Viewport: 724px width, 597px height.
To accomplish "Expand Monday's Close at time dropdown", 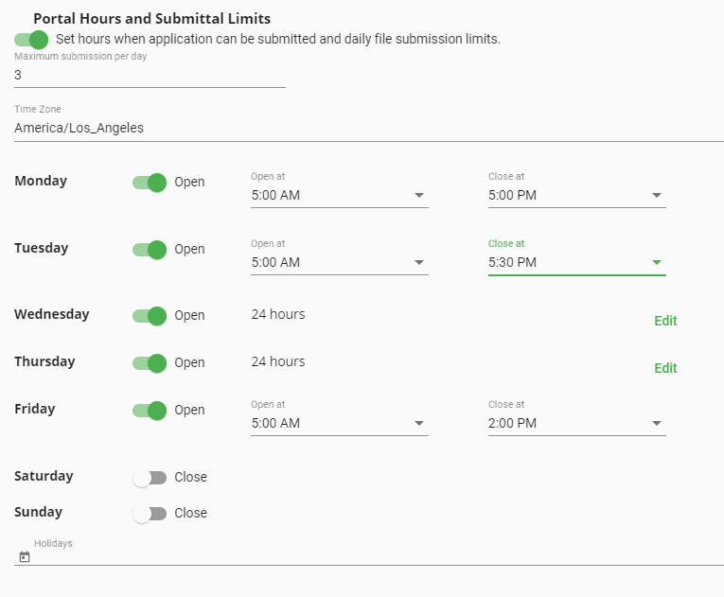I will [576, 196].
